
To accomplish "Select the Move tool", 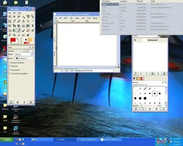I will pyautogui.click(x=28, y=21).
